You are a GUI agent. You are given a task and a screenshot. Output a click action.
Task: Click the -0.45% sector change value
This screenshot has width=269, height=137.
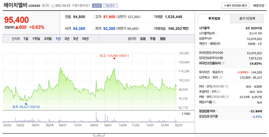coord(257,117)
